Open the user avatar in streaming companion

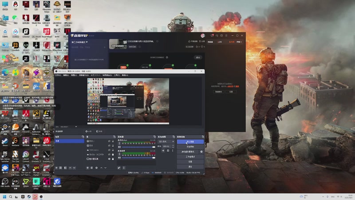point(203,36)
